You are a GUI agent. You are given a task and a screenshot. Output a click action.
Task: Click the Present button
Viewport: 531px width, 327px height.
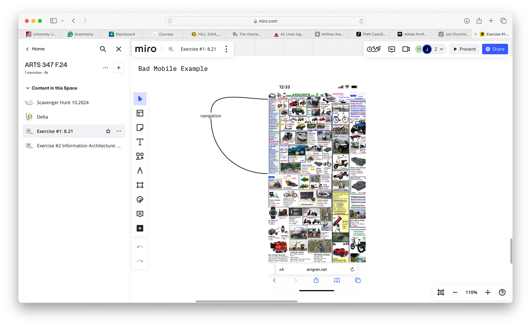[465, 49]
